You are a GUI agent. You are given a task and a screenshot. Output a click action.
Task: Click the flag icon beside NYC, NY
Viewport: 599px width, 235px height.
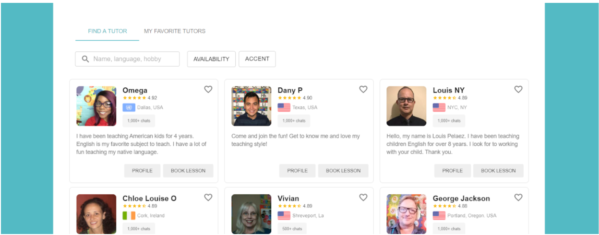(439, 107)
